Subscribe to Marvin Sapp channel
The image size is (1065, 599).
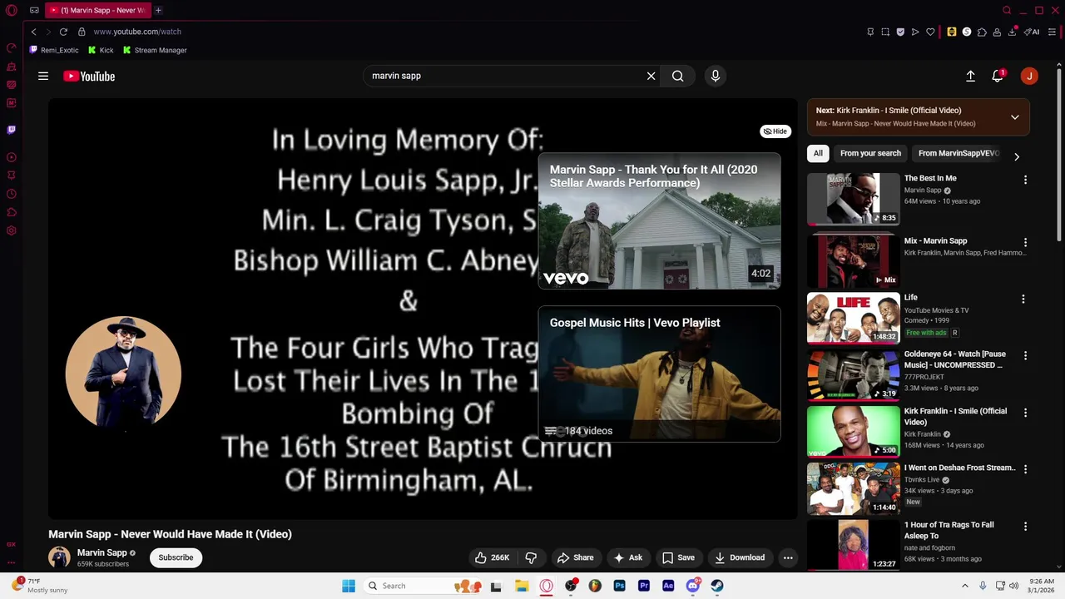pyautogui.click(x=176, y=557)
